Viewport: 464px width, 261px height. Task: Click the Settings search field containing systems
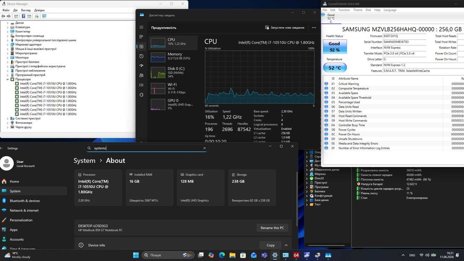click(x=147, y=148)
